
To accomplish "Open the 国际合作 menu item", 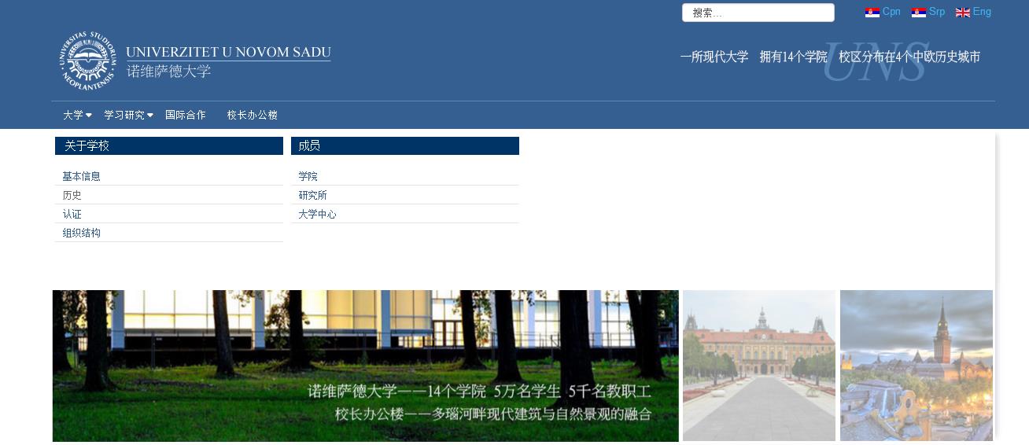I will 186,115.
